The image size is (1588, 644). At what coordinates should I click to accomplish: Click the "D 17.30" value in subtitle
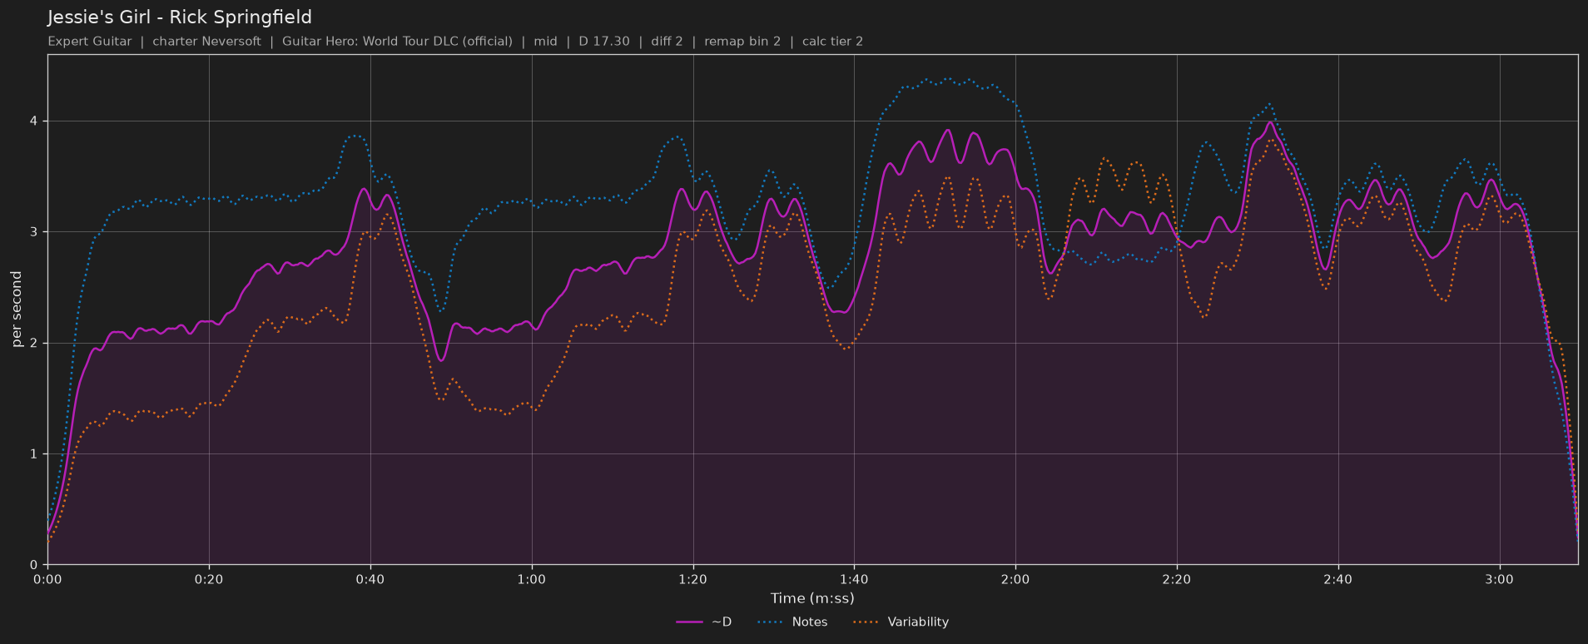pos(604,42)
